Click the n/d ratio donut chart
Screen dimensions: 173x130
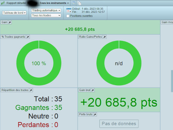(x=119, y=63)
